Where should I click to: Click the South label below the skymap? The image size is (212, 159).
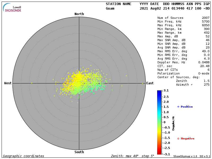(x=79, y=152)
